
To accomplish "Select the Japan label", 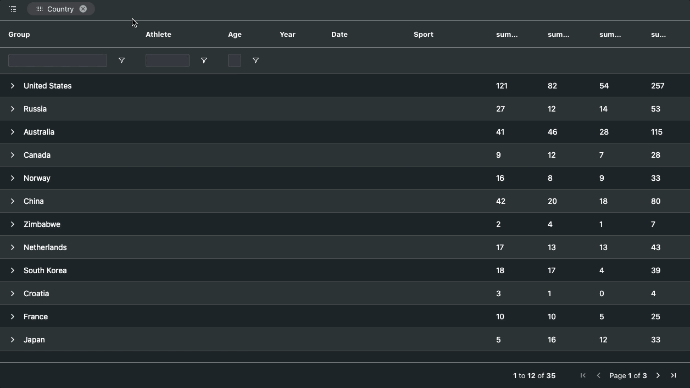I will [34, 340].
